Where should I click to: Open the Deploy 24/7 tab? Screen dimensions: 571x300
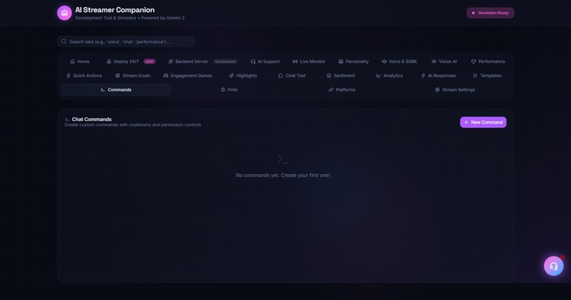(x=131, y=62)
